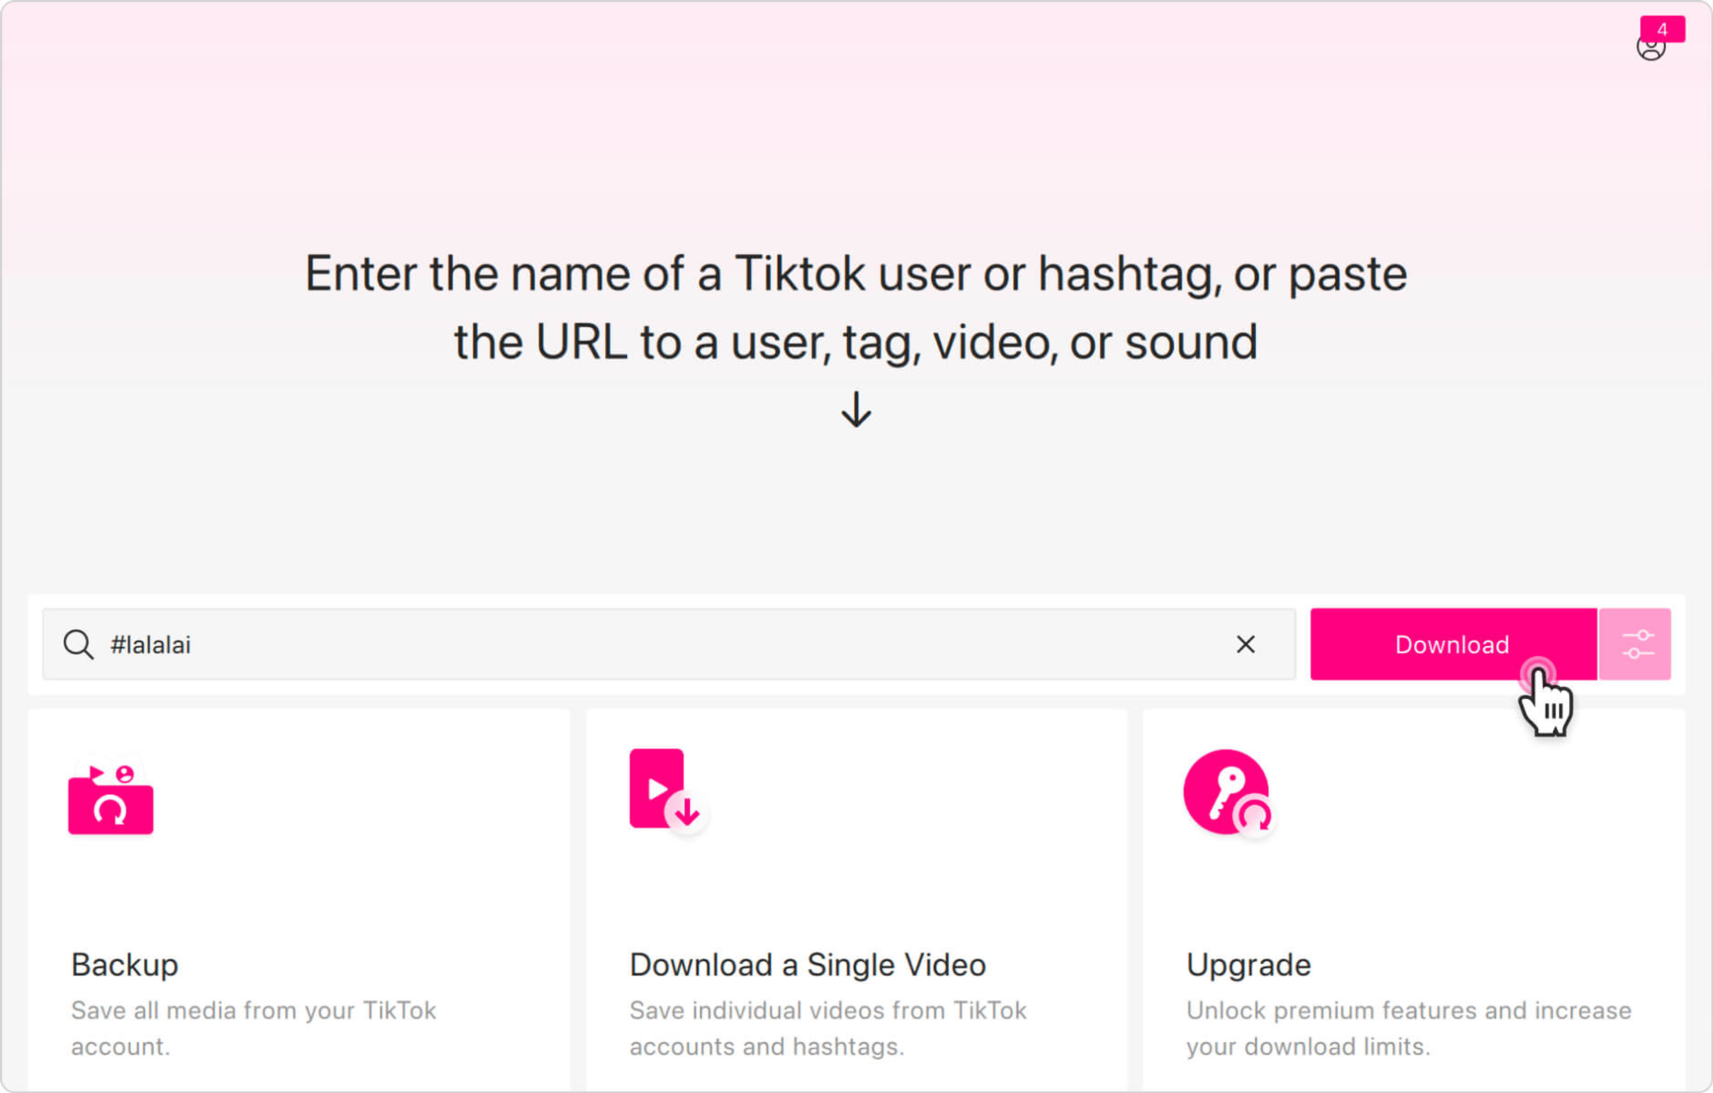Focus the search field containing #lalalai
This screenshot has width=1713, height=1093.
[x=640, y=645]
